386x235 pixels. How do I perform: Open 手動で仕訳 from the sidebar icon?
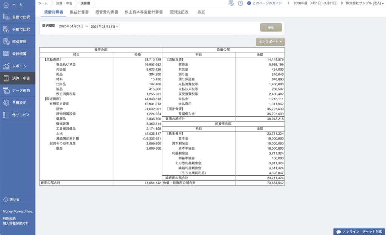pyautogui.click(x=6, y=29)
